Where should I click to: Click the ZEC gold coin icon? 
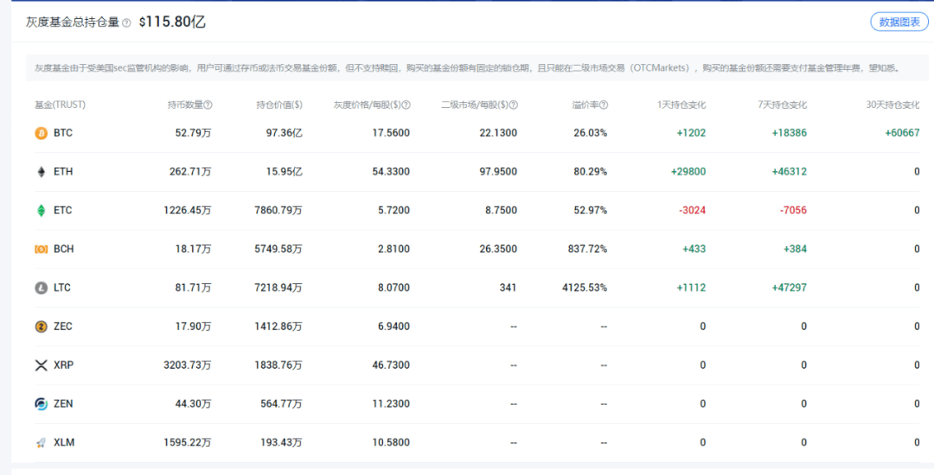click(42, 326)
